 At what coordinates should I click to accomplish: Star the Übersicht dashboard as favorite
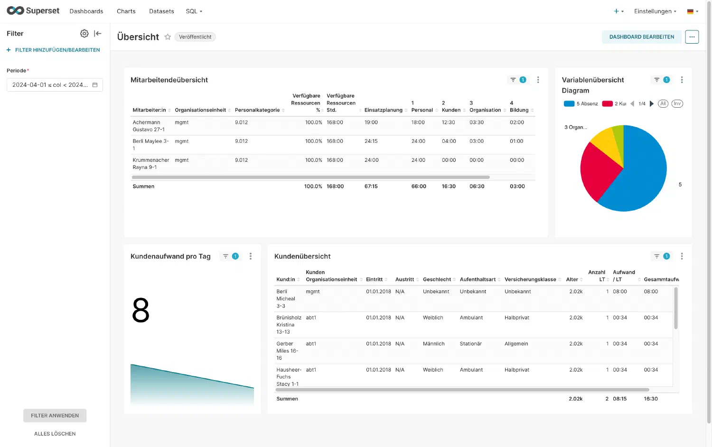pyautogui.click(x=167, y=37)
